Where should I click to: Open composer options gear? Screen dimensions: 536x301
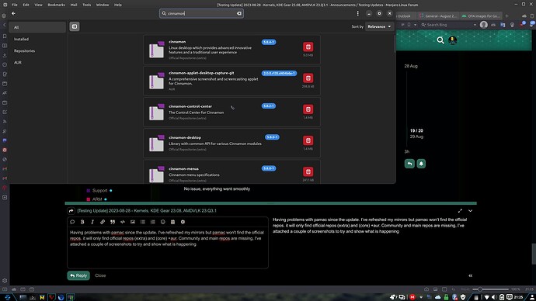click(x=183, y=222)
